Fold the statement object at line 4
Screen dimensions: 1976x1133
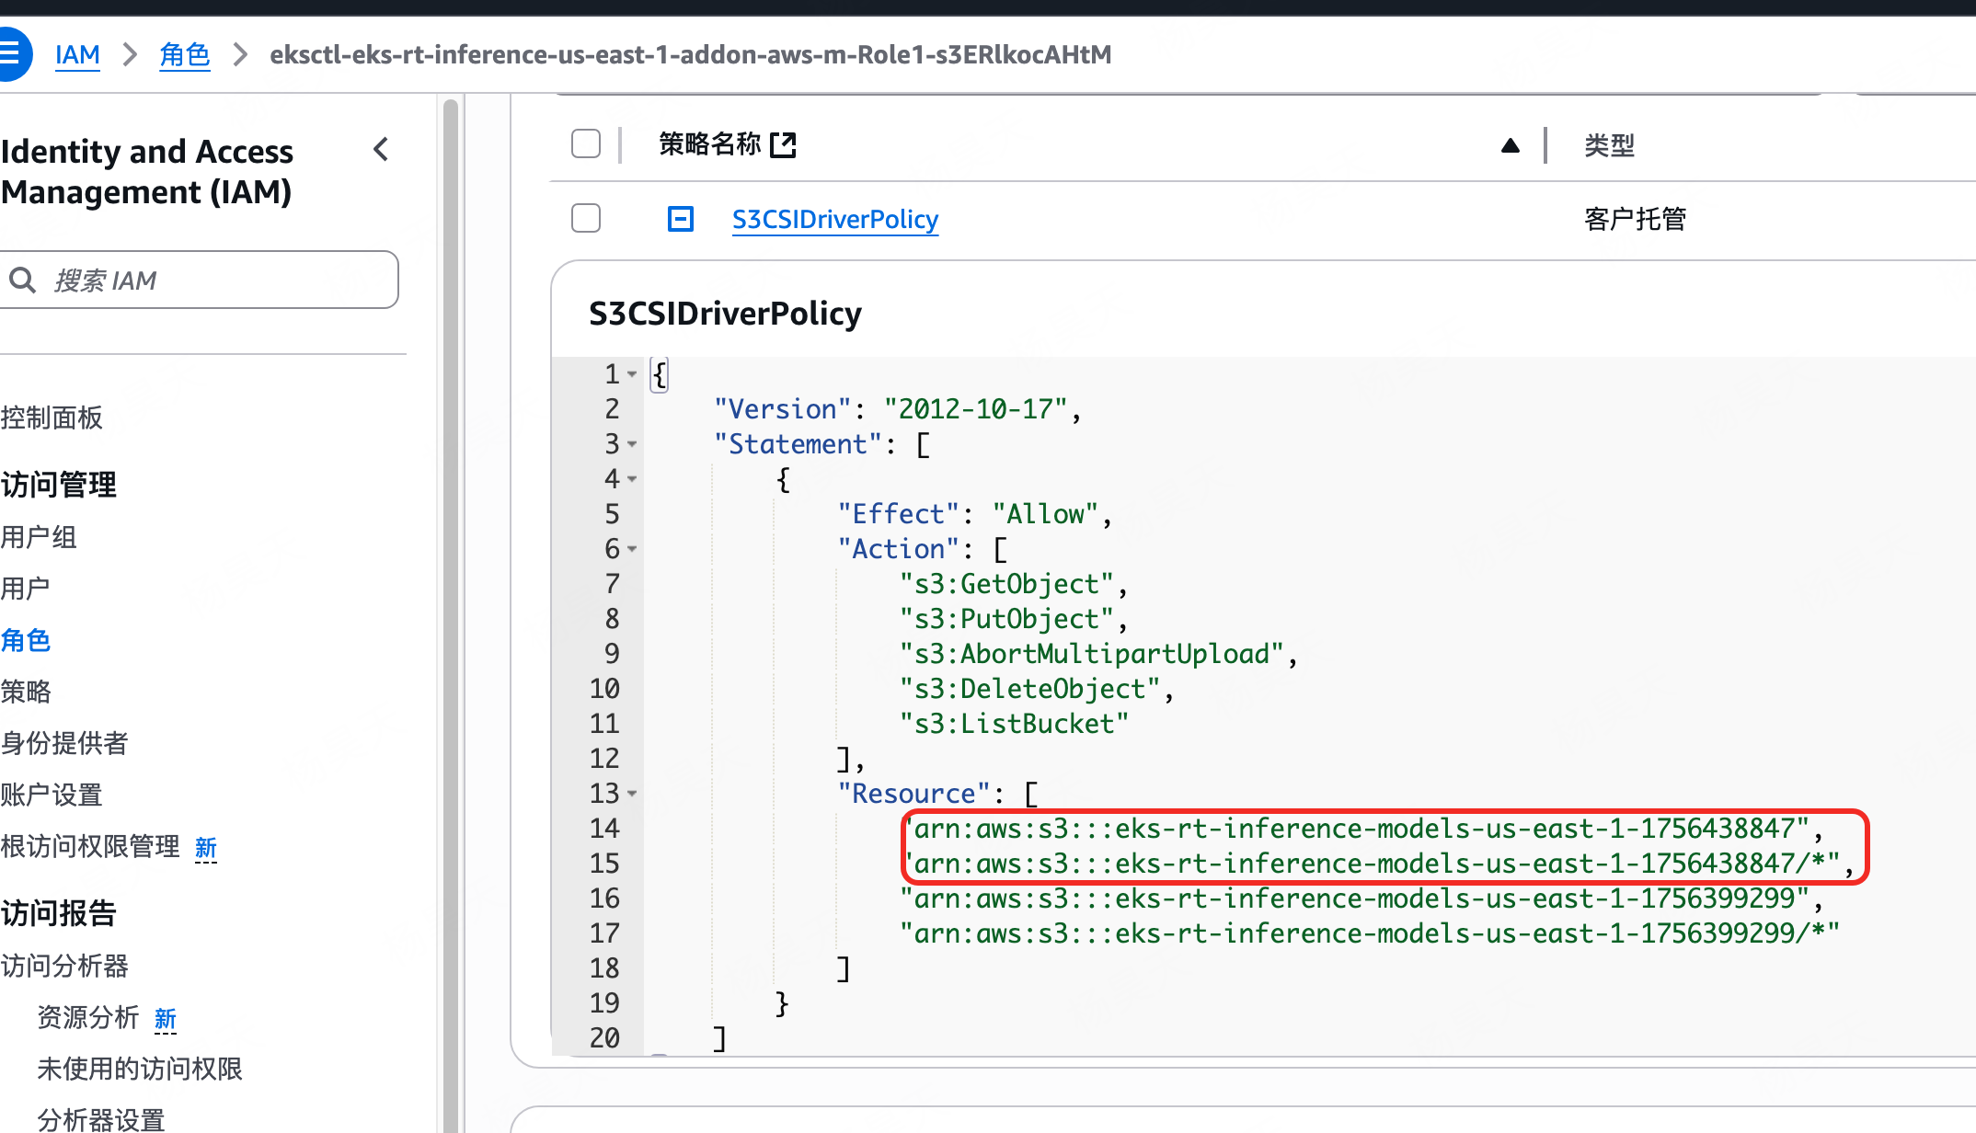pos(632,479)
